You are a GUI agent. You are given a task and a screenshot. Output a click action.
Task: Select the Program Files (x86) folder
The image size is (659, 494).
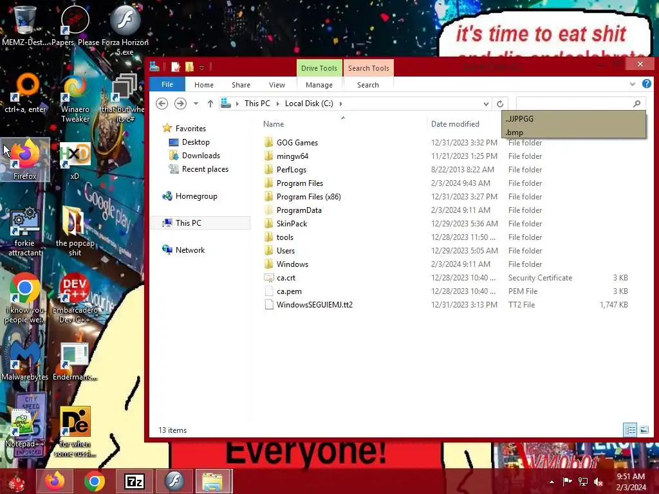click(308, 197)
